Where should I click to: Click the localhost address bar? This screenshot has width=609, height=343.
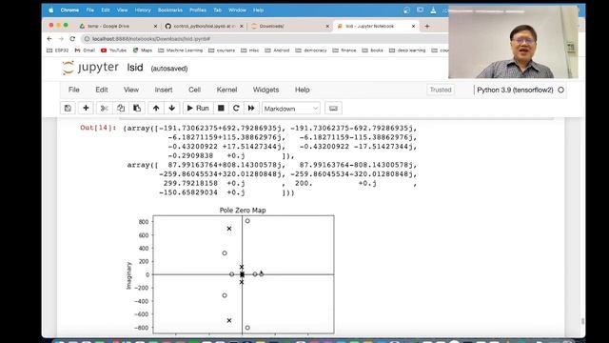click(x=265, y=38)
